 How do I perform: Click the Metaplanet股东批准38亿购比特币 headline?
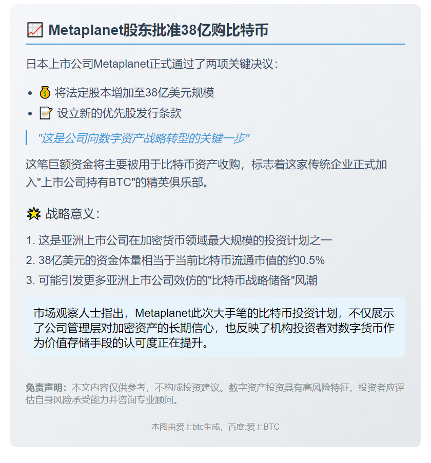click(158, 30)
